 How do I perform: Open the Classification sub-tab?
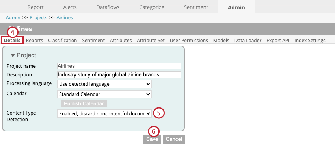click(x=62, y=41)
